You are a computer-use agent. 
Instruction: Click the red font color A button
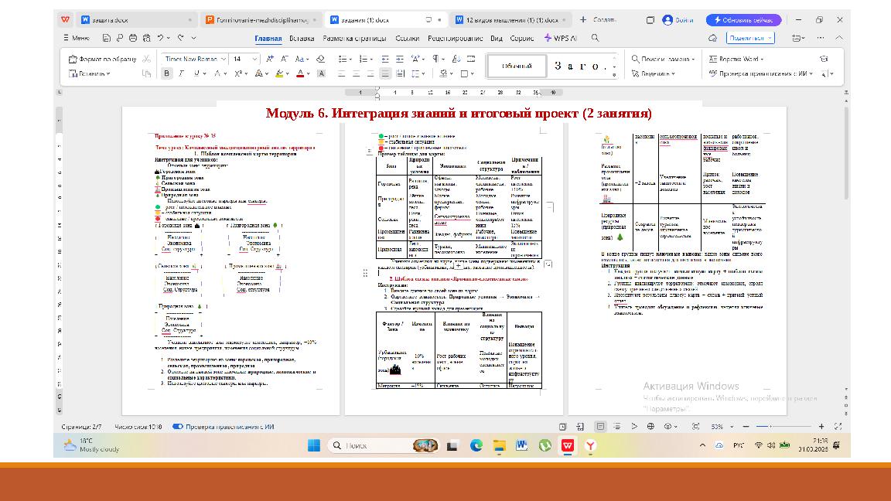click(300, 73)
